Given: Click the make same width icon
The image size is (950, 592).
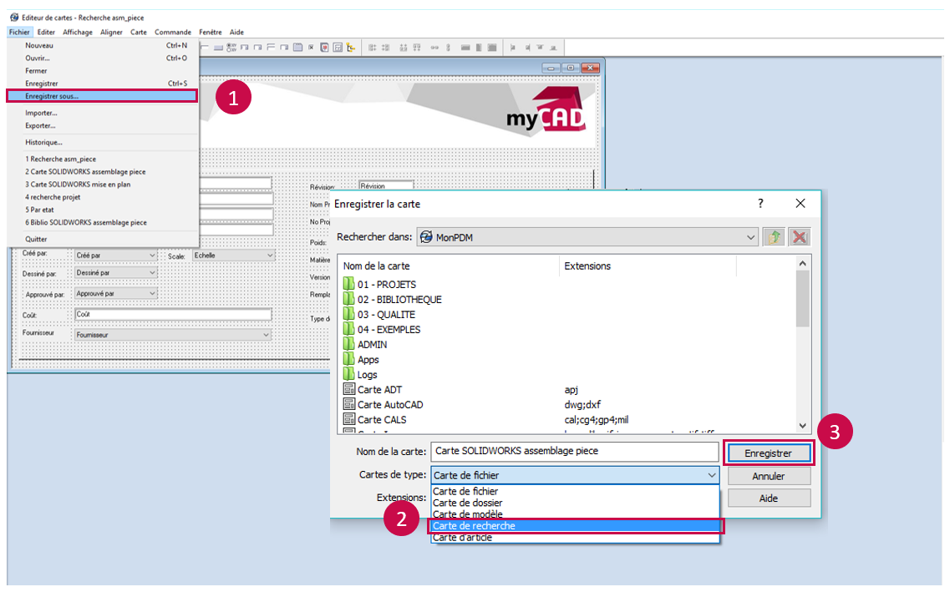Looking at the screenshot, I should point(465,48).
